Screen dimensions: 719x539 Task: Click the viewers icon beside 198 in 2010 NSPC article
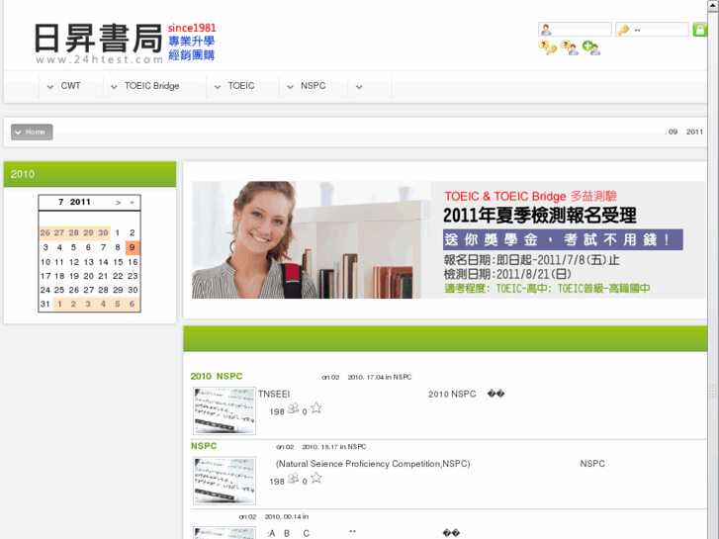[293, 408]
